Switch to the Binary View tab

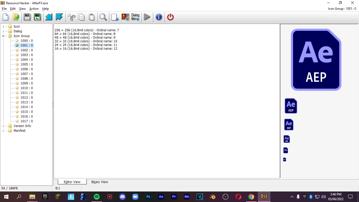point(100,182)
